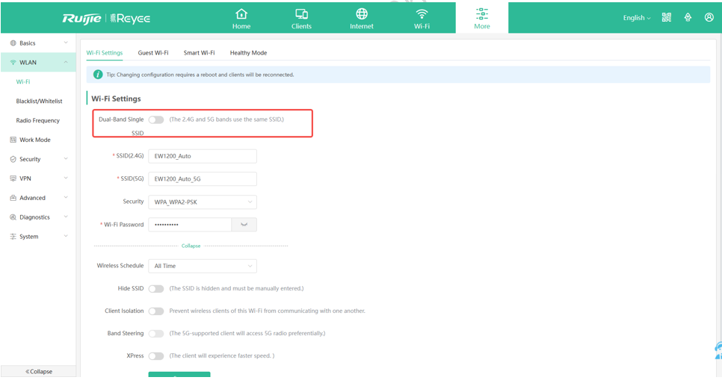Image resolution: width=722 pixels, height=389 pixels.
Task: Switch to the Healthy Mode tab
Action: [x=248, y=53]
